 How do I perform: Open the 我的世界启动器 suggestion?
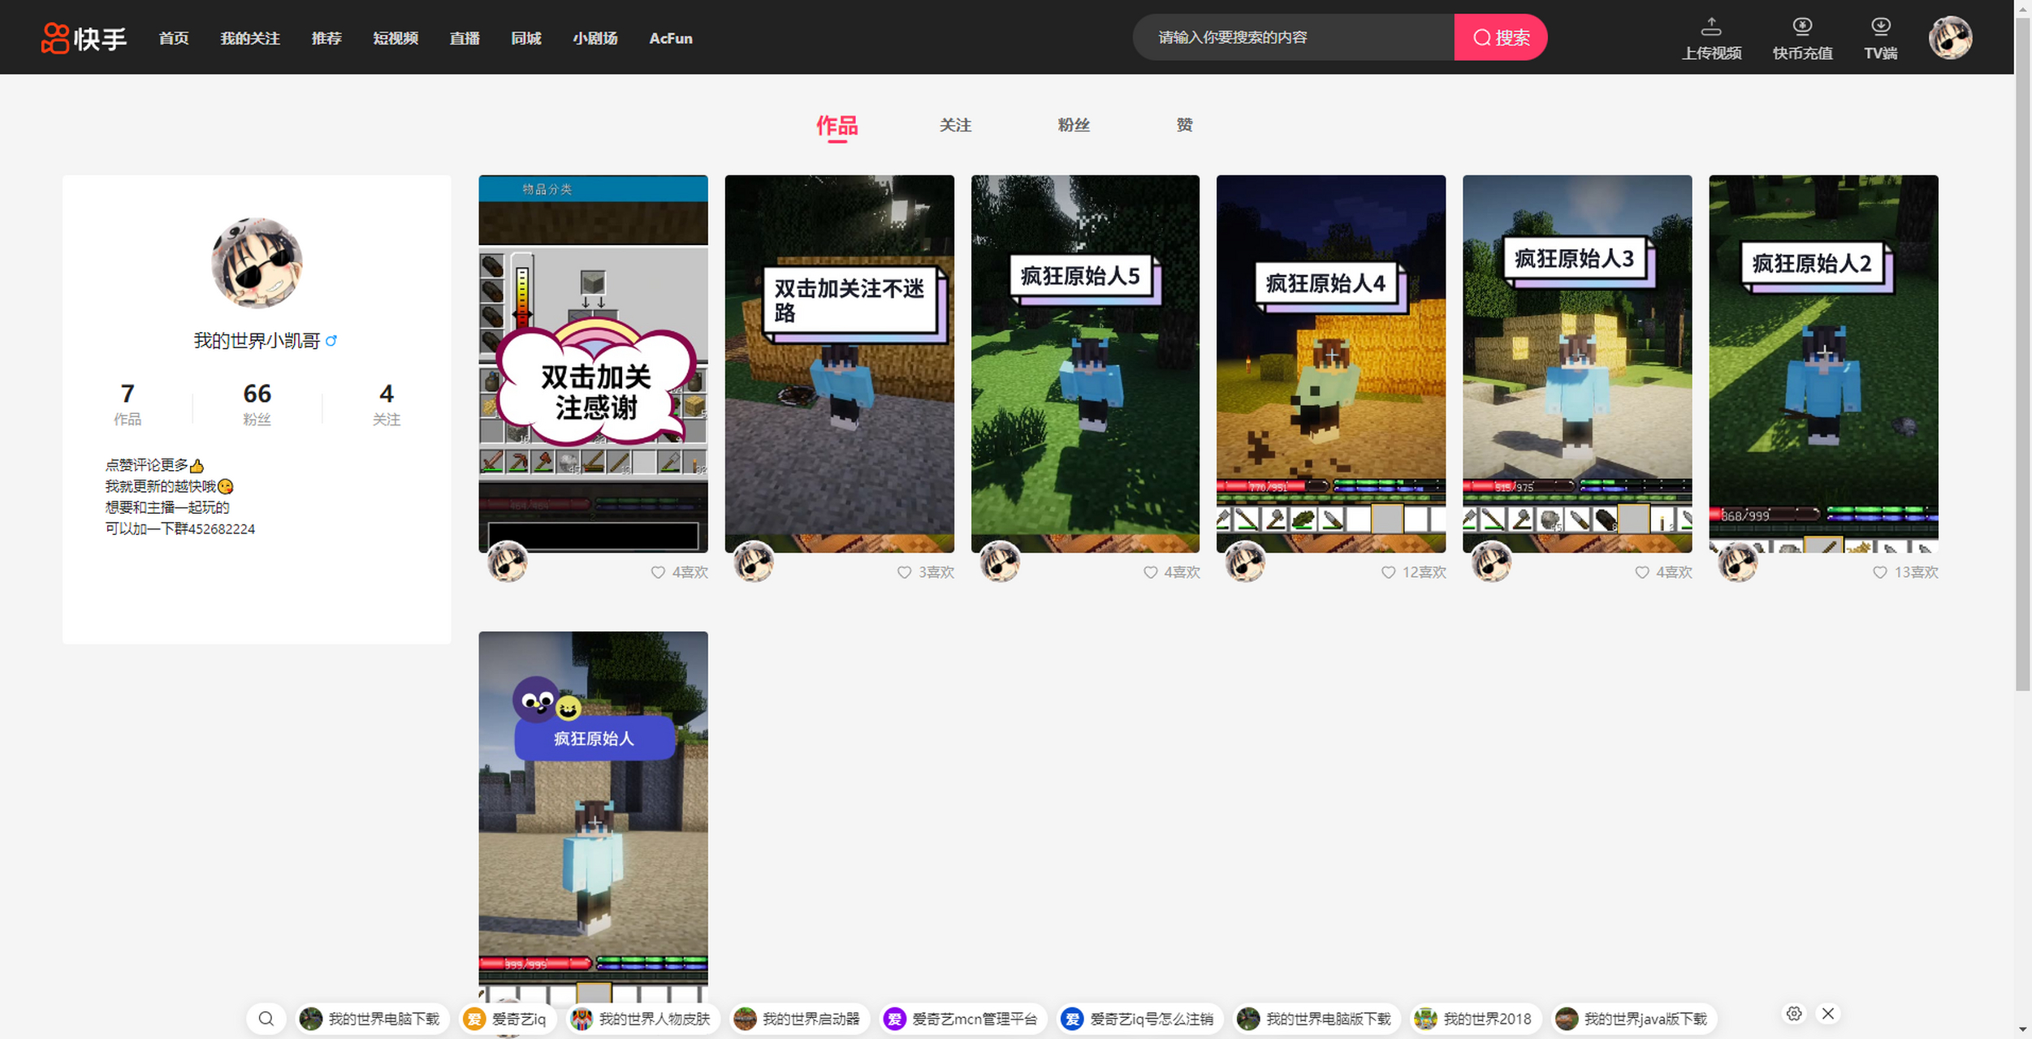[x=798, y=1019]
